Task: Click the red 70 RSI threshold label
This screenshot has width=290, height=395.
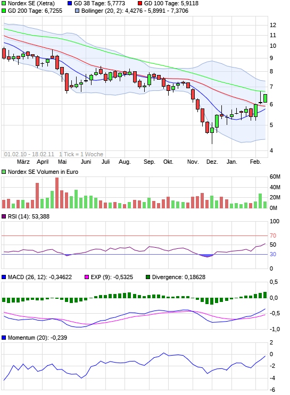Action: coord(273,236)
